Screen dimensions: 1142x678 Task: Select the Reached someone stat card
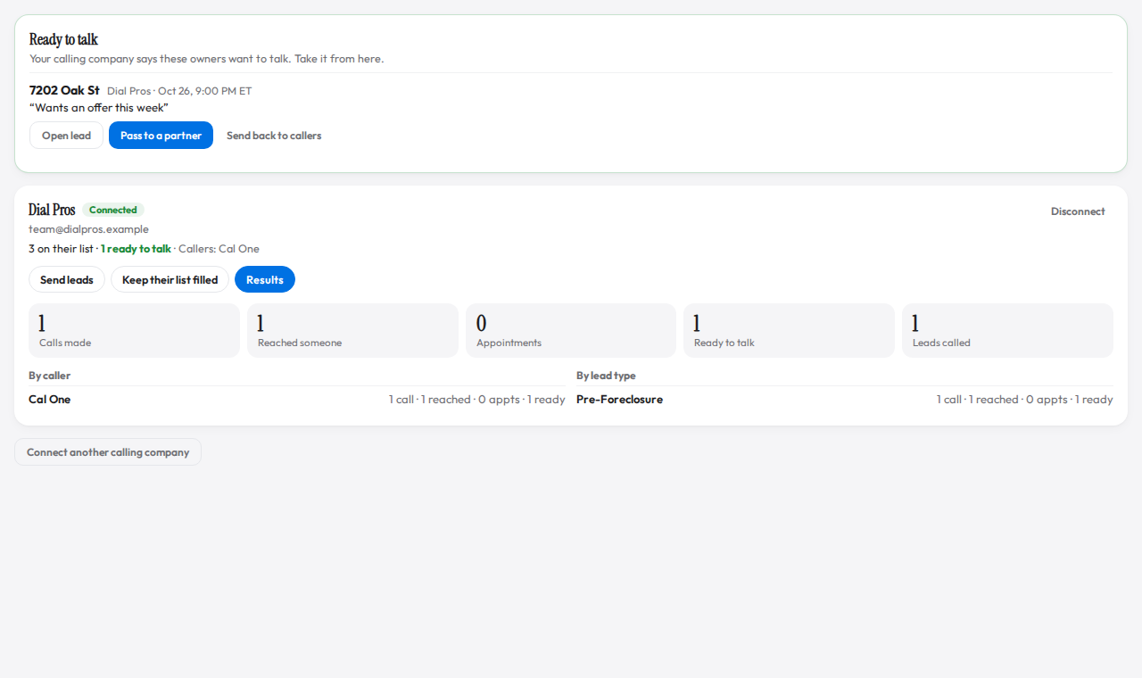tap(352, 331)
